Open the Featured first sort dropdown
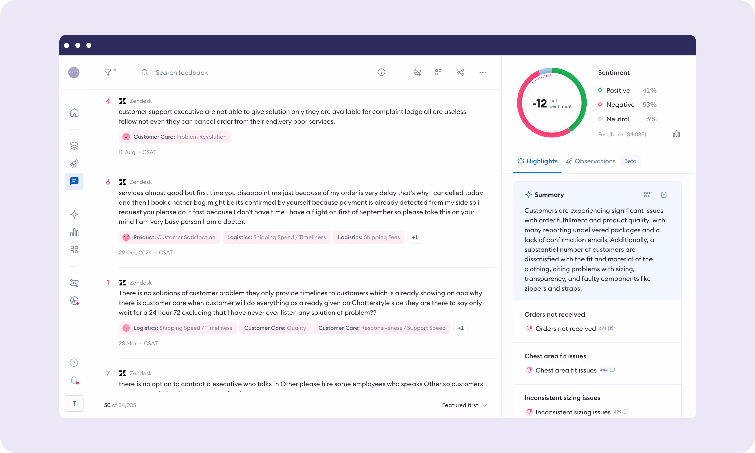The height and width of the screenshot is (453, 755). coord(464,405)
